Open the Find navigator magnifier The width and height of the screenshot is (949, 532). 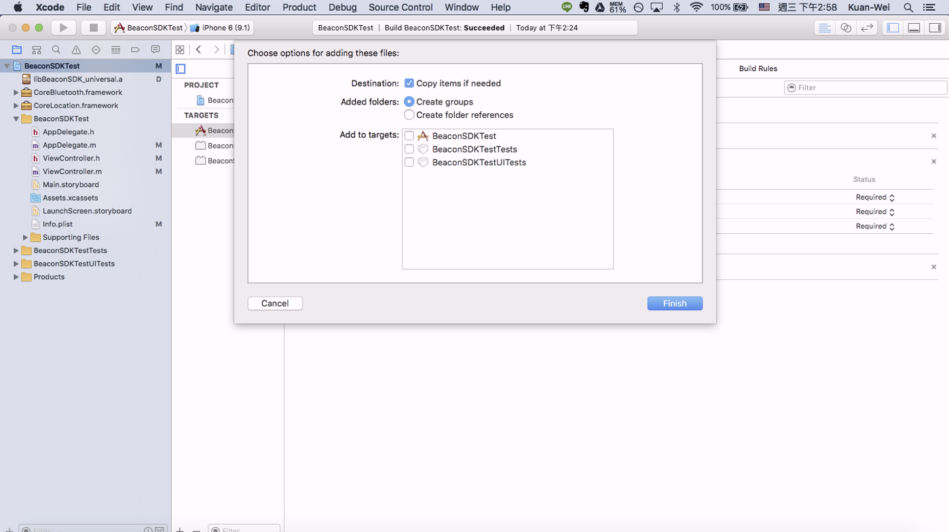tap(56, 49)
